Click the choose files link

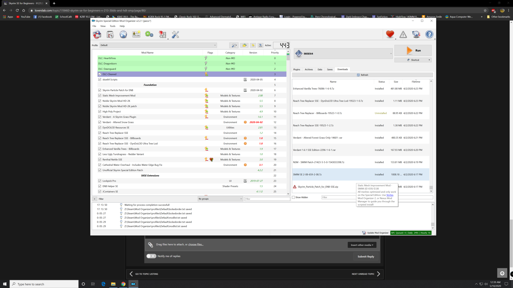pos(196,245)
